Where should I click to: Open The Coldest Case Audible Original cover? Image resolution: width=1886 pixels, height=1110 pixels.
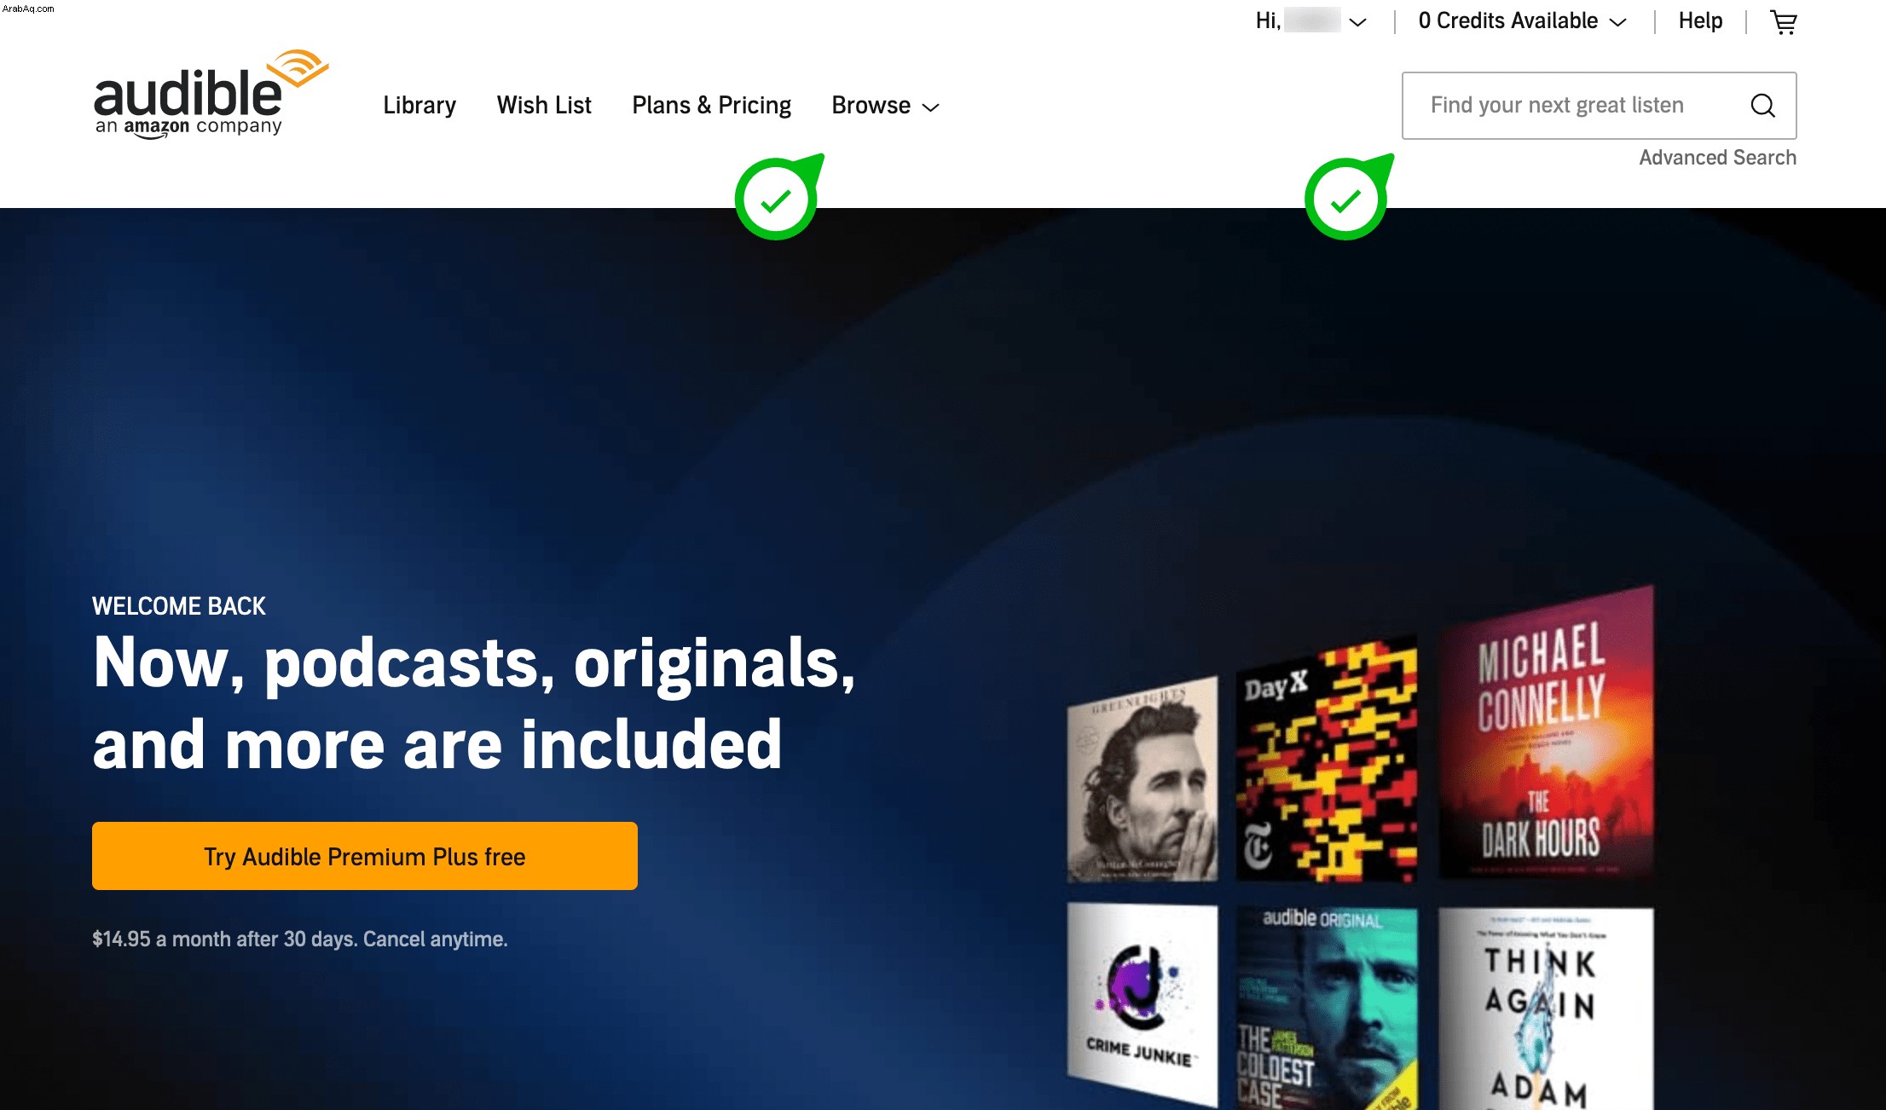[x=1327, y=1008]
